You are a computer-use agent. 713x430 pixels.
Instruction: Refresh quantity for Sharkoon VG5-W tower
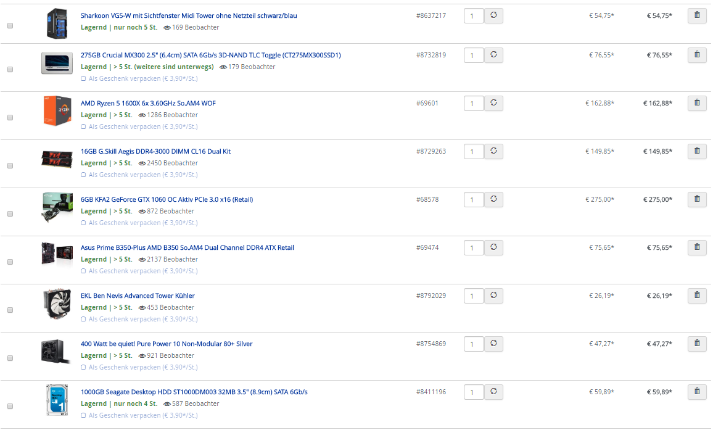point(493,15)
